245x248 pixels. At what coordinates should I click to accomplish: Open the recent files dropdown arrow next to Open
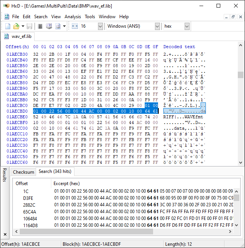point(23,26)
